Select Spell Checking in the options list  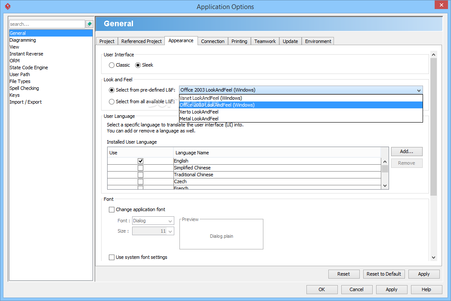pos(51,88)
